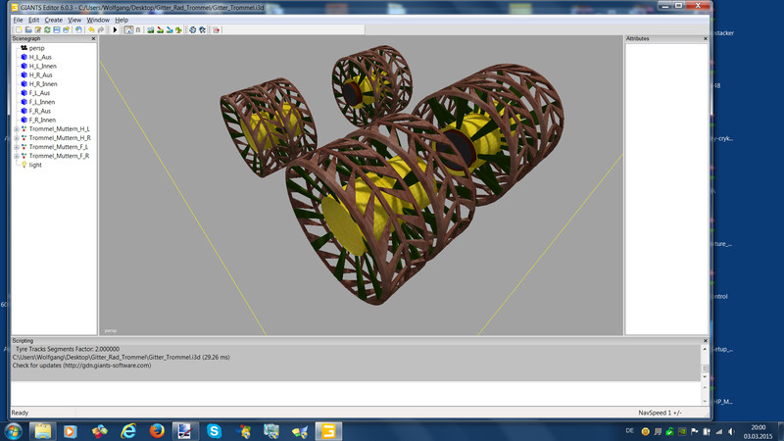Screen dimensions: 784x441
Task: Toggle the highlighted framed toolbar button
Action: 128,30
